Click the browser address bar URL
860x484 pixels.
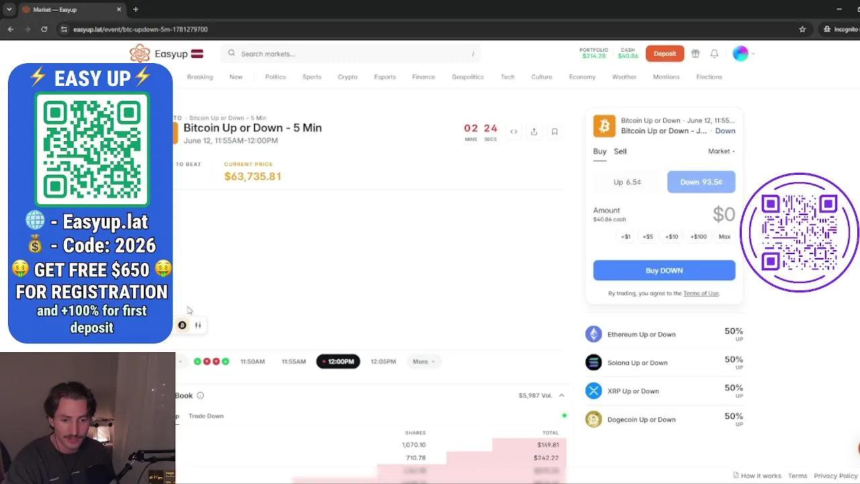point(140,30)
